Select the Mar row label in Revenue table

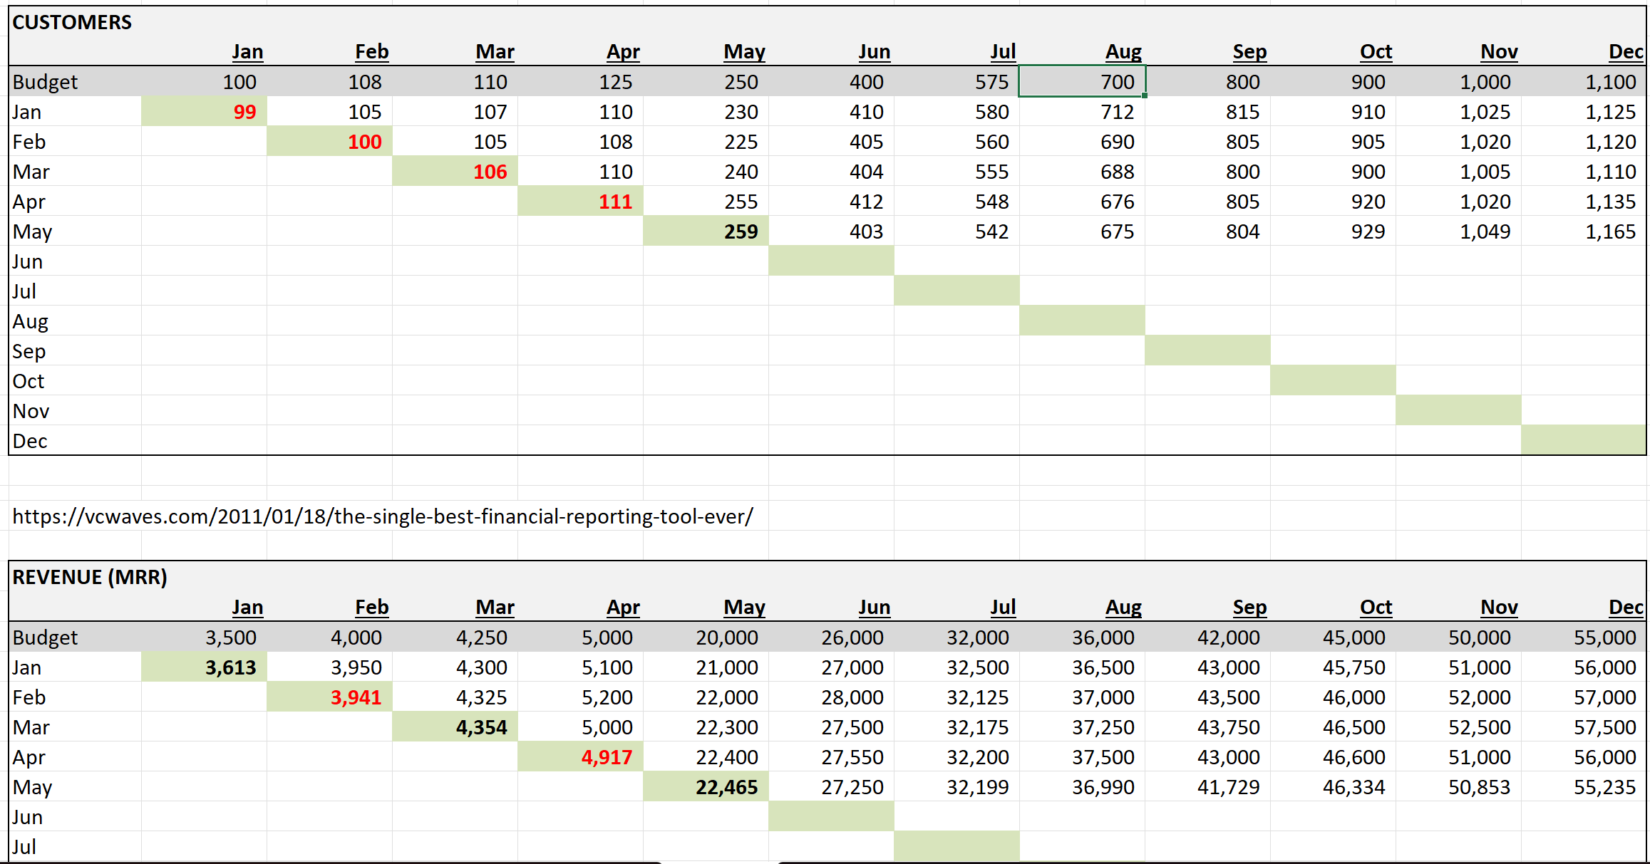(x=31, y=727)
